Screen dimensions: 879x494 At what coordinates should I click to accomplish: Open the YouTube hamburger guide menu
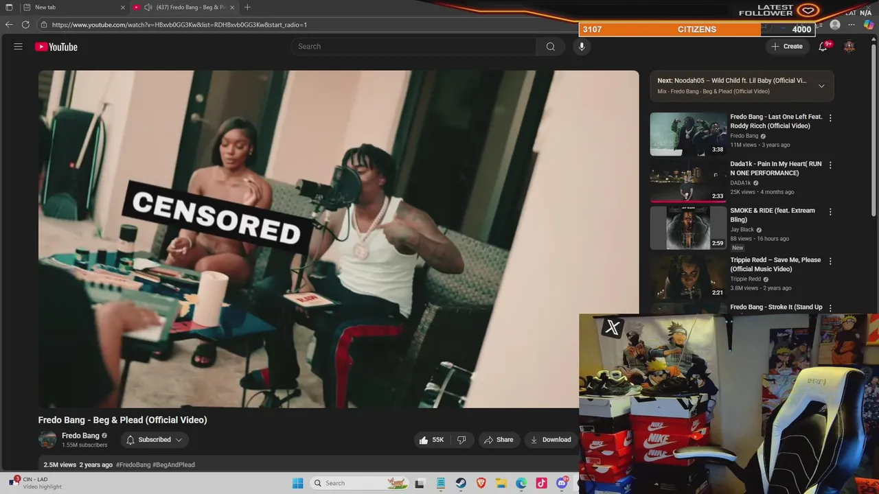click(19, 47)
